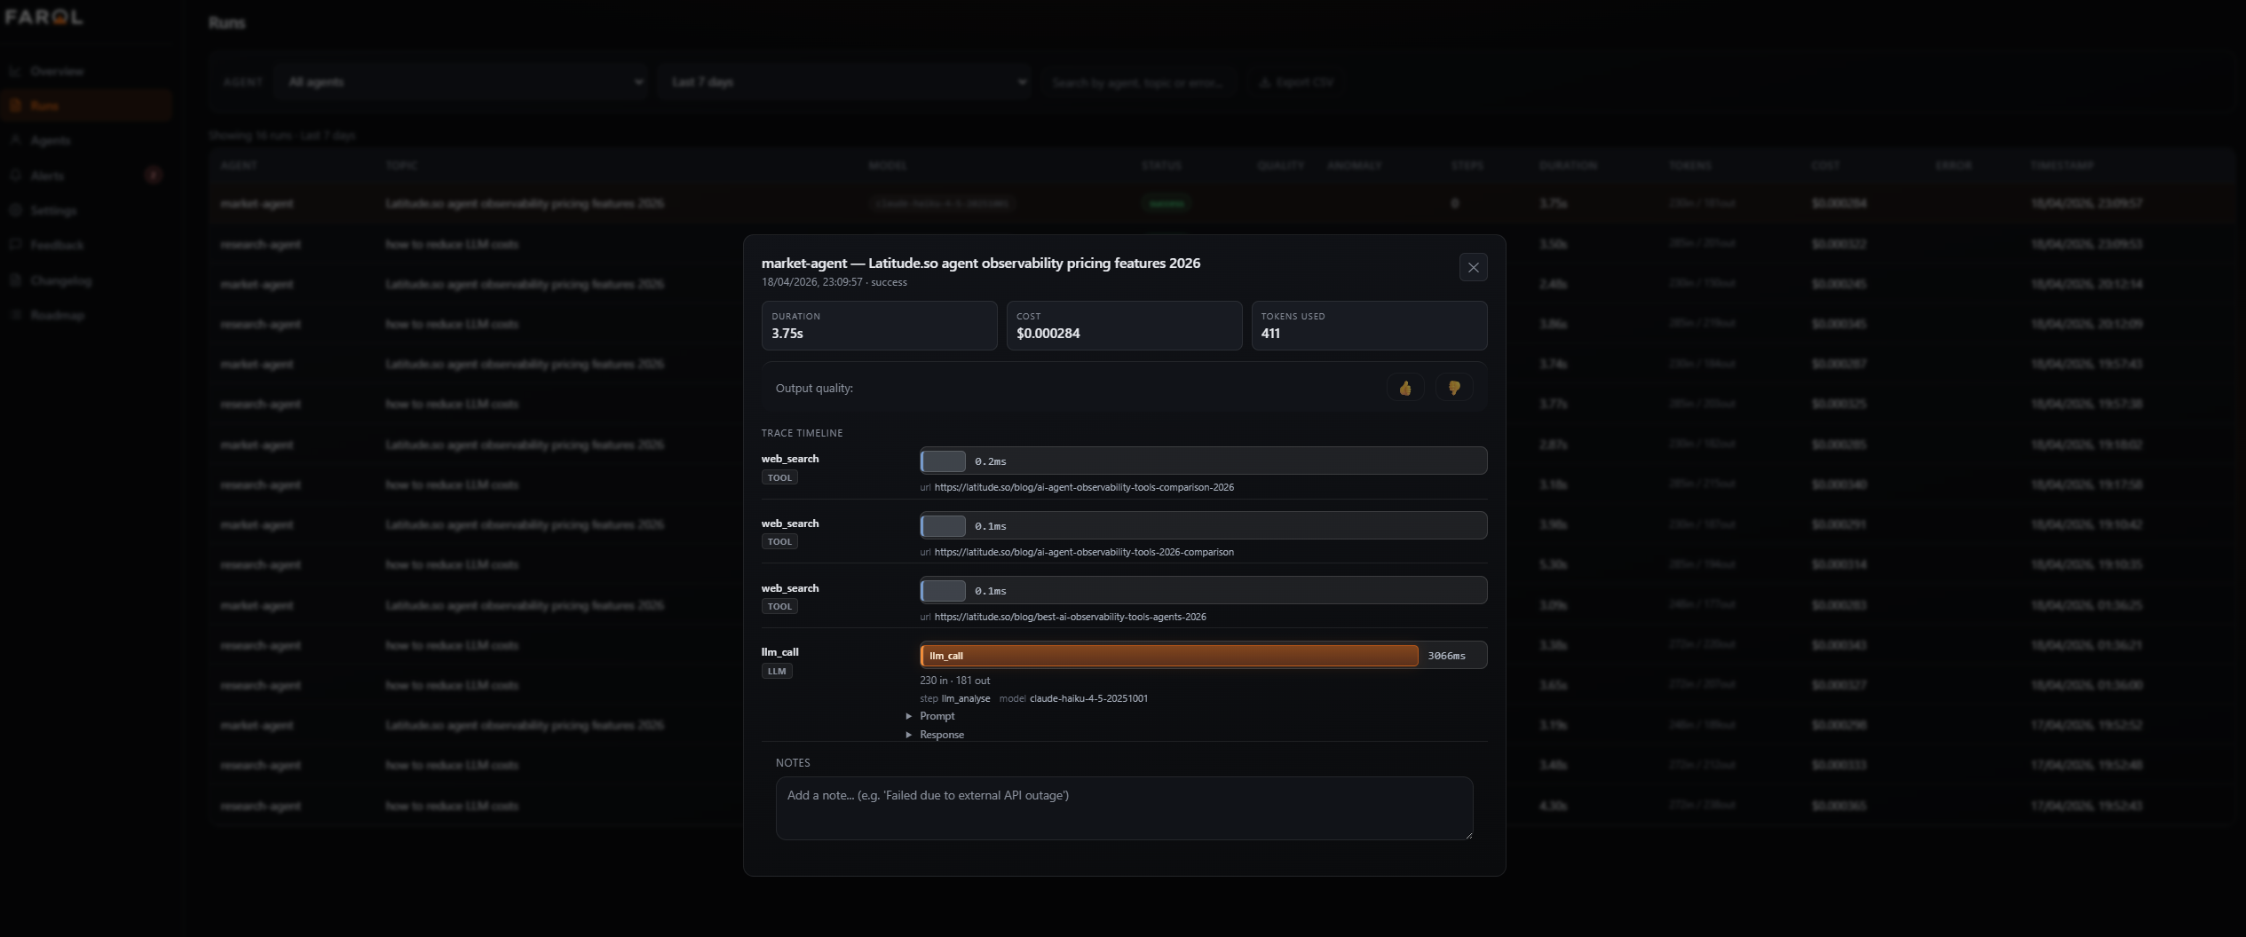Viewport: 2246px width, 937px height.
Task: Open the All agents dropdown behind the dialog
Action: 462,82
